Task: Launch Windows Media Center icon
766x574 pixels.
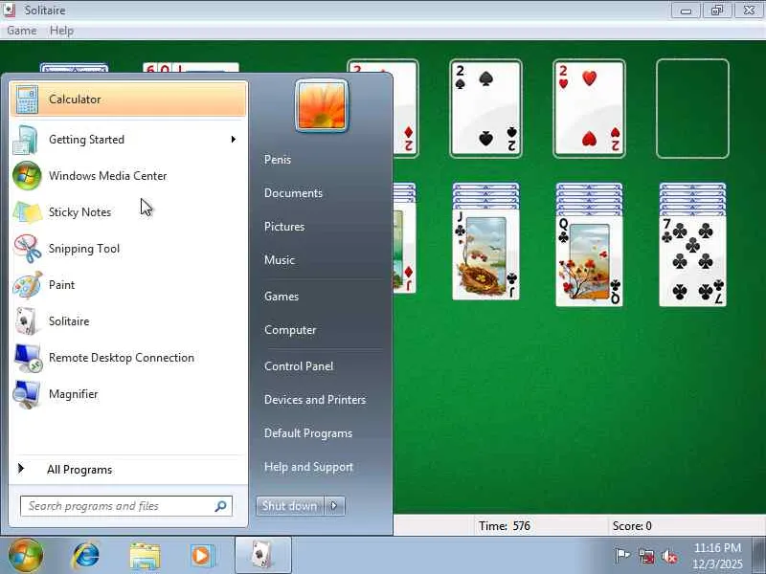Action: click(27, 176)
